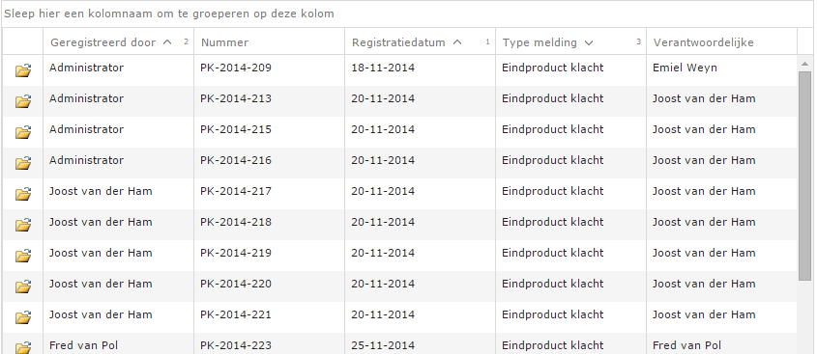817x354 pixels.
Task: Toggle sort arrow on Registratiedatum column
Action: (457, 42)
